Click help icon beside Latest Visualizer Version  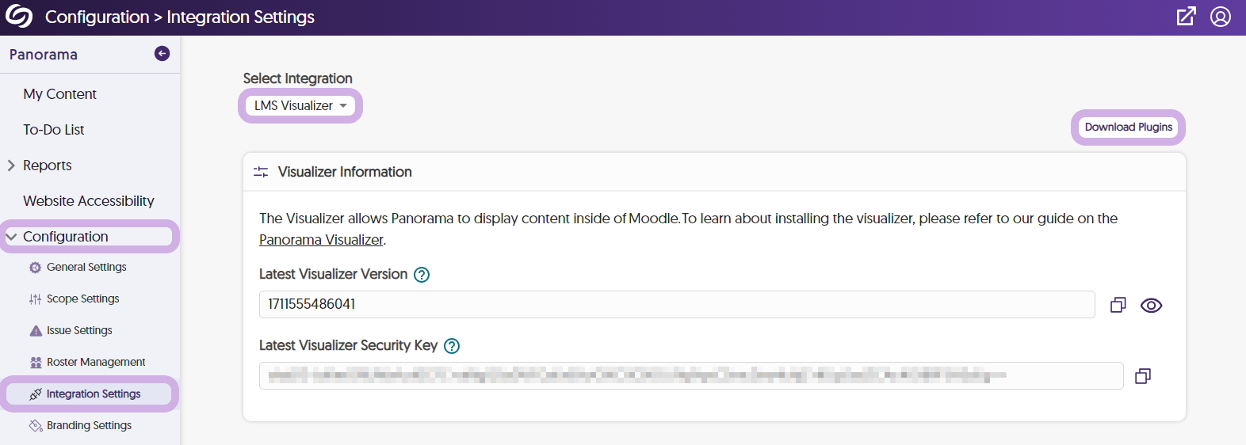pos(422,275)
